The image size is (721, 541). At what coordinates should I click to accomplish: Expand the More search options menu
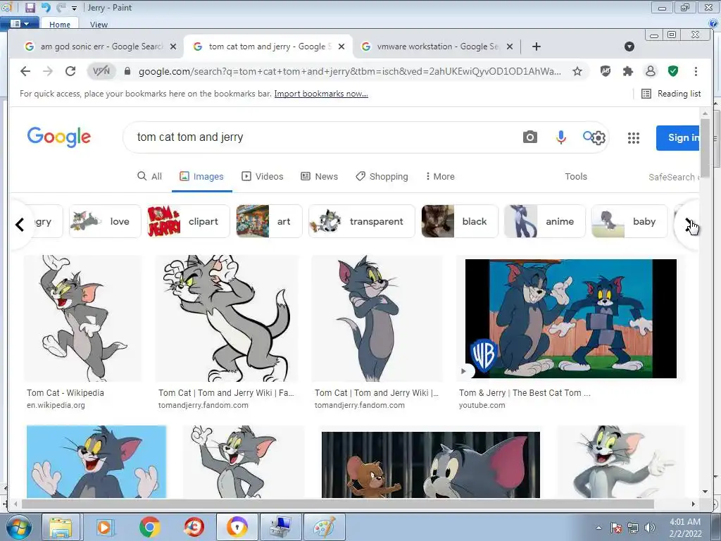(x=440, y=176)
